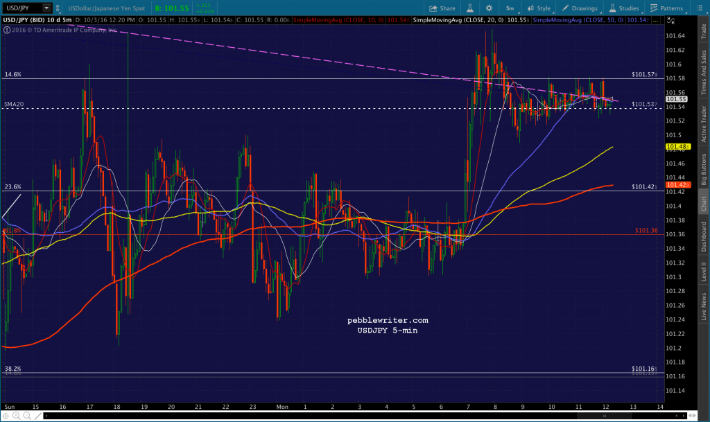Viewport: 710px width, 422px height.
Task: Click the zoom in magnifier icon
Action: pyautogui.click(x=17, y=416)
